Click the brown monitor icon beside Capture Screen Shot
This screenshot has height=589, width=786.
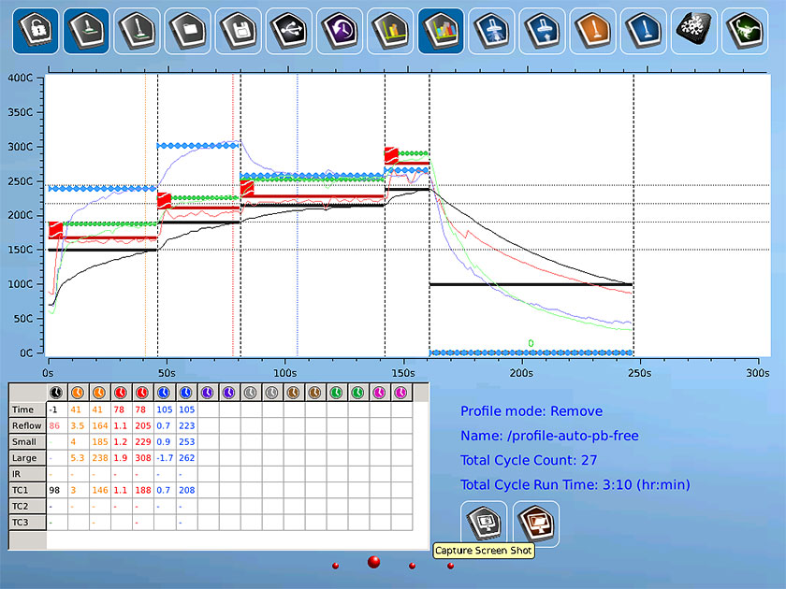(x=536, y=524)
